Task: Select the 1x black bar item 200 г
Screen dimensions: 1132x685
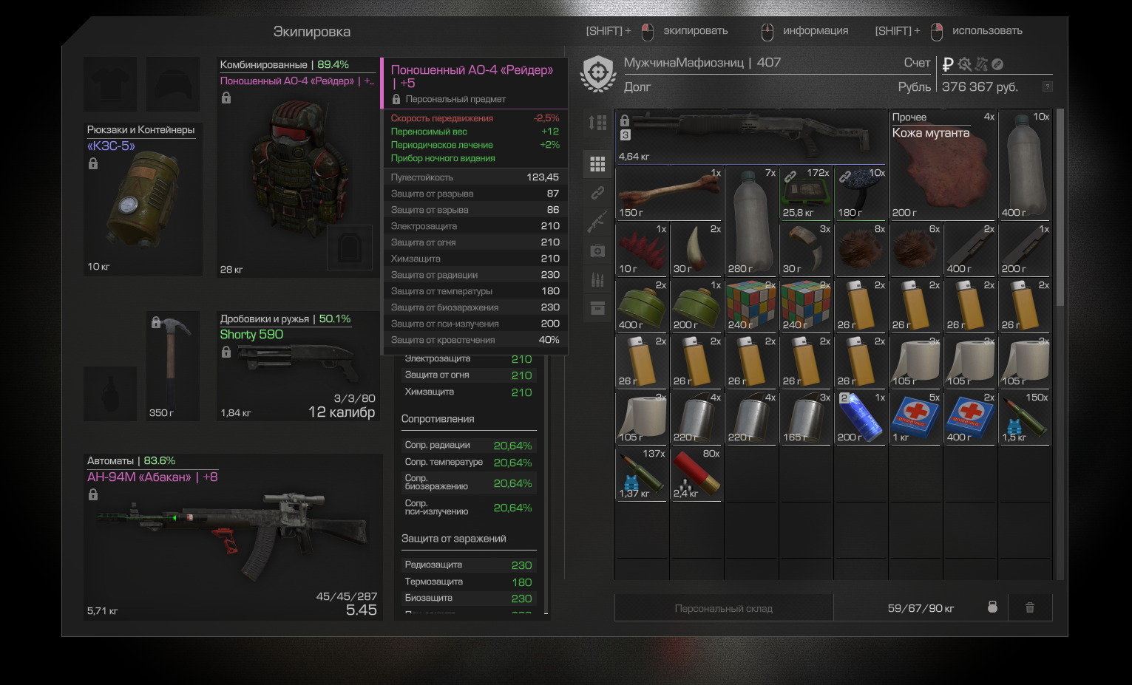Action: [x=1025, y=249]
